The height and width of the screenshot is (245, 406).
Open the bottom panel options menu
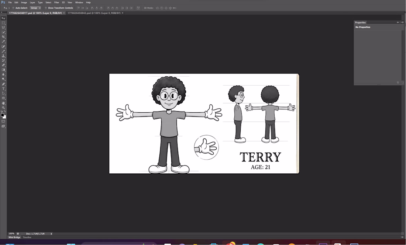(402, 237)
